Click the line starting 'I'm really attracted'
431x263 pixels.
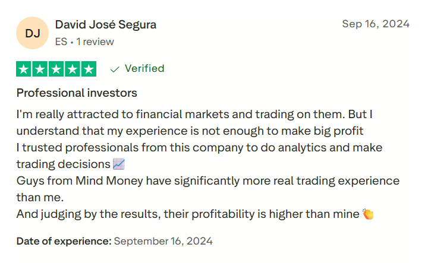point(194,114)
